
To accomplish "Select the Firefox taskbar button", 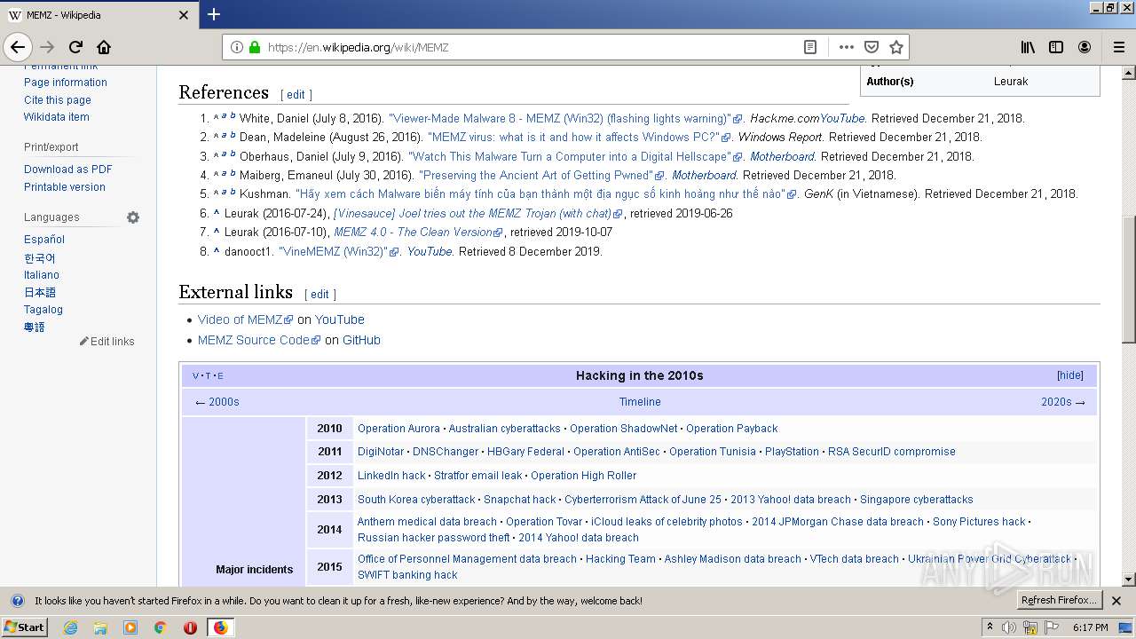I will [220, 627].
